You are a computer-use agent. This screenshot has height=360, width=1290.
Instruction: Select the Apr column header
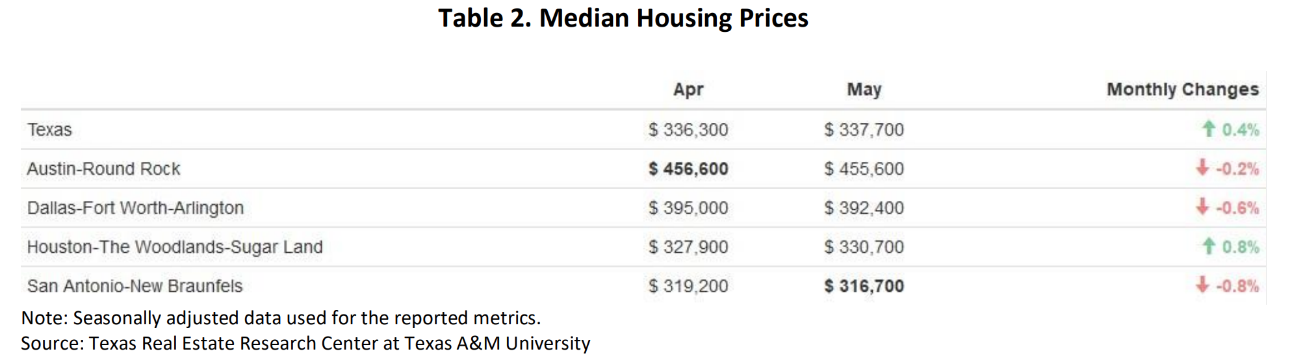(688, 90)
